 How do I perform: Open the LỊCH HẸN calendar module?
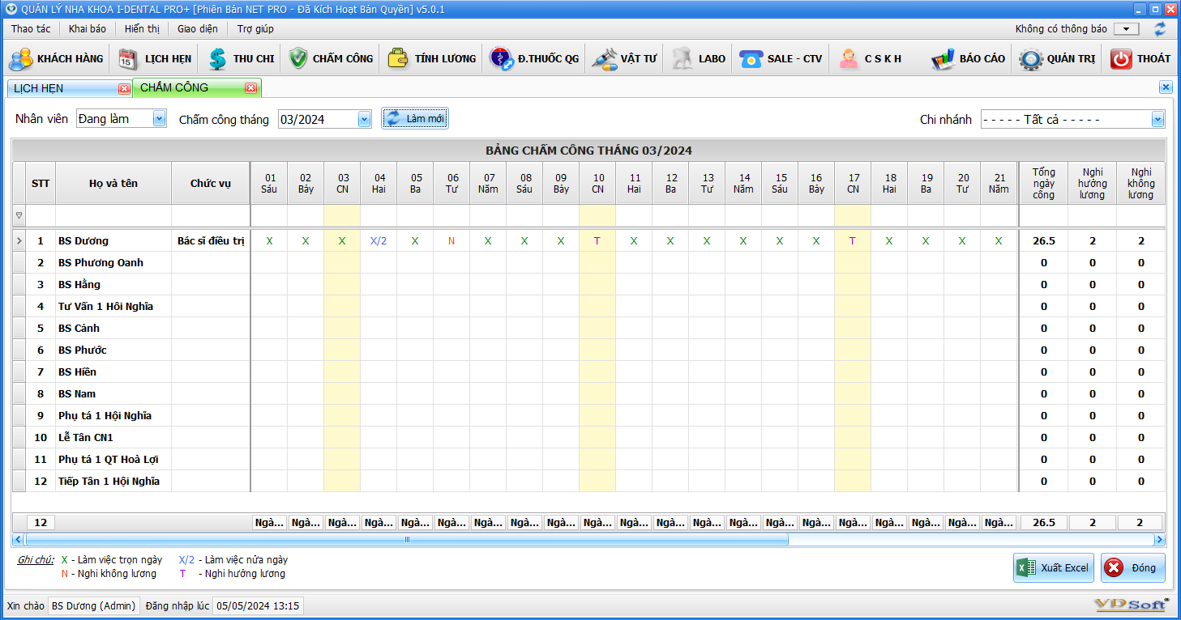[155, 58]
